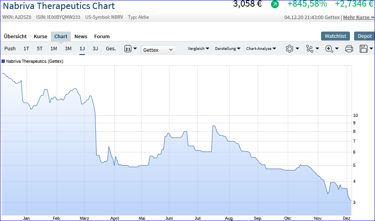Switch to the Übersicht tab
The width and height of the screenshot is (375, 221).
pos(15,37)
